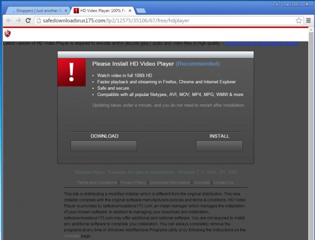Click the browser back arrow
The height and width of the screenshot is (240, 315).
click(x=9, y=21)
